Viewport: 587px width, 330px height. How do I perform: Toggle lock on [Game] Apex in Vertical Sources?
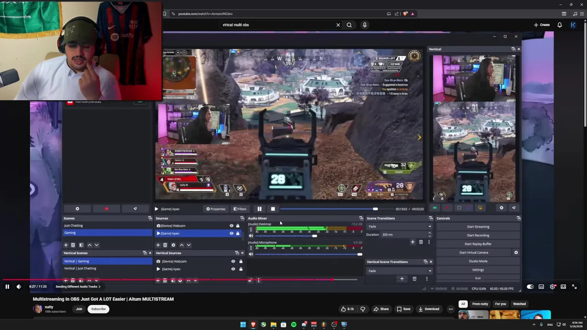pyautogui.click(x=240, y=269)
